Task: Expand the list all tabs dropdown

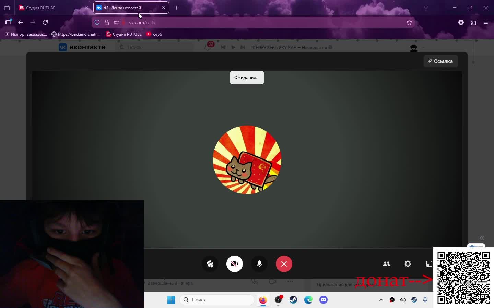Action: pos(426,8)
